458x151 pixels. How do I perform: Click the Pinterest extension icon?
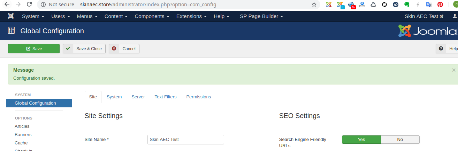(x=440, y=5)
